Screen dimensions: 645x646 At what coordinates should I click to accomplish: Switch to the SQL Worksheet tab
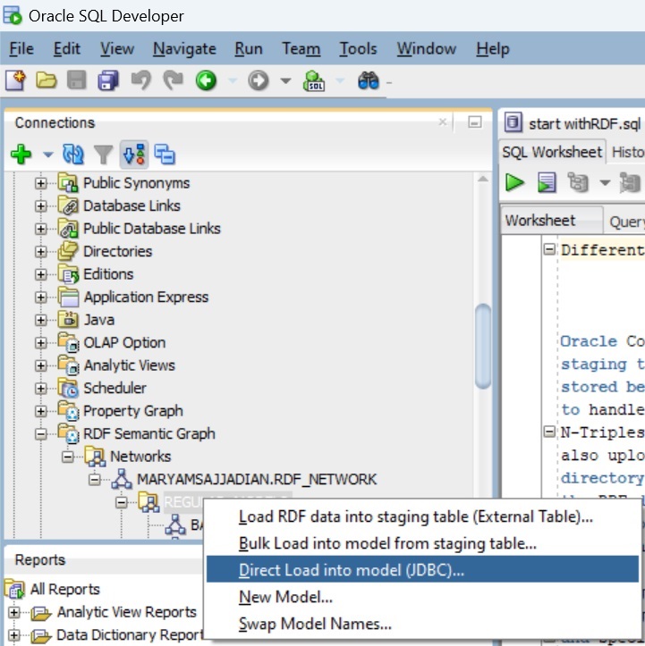click(552, 152)
